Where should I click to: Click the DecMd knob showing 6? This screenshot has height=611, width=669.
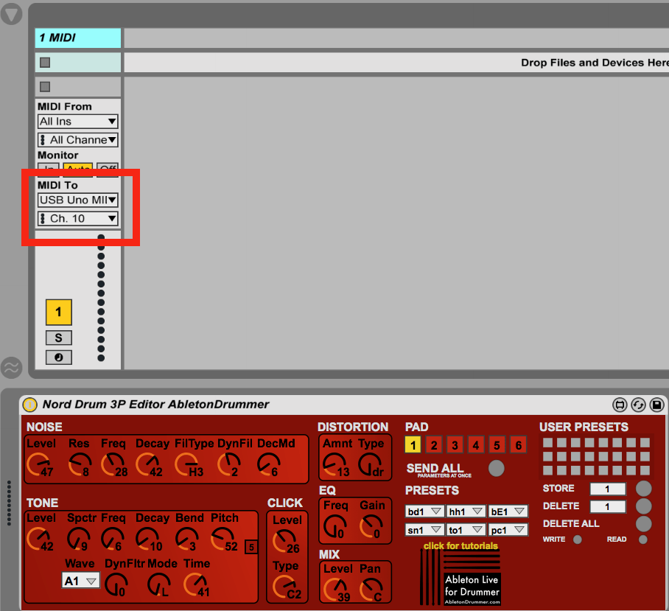(269, 464)
